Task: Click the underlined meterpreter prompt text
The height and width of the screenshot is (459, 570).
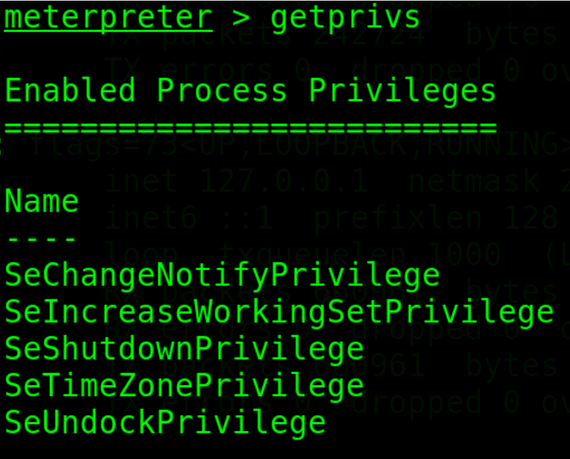Action: pyautogui.click(x=108, y=18)
